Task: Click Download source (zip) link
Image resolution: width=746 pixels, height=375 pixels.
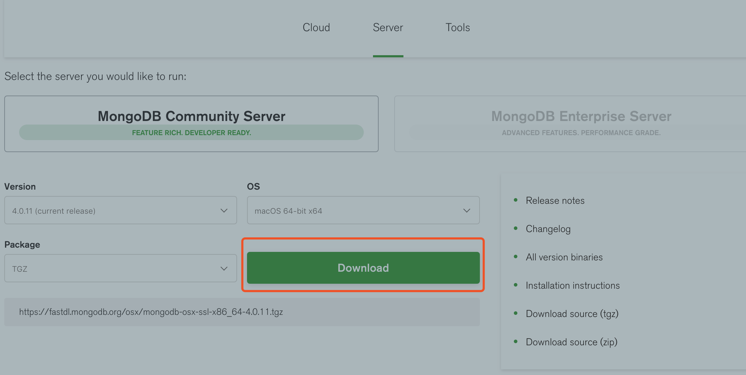Action: (571, 342)
